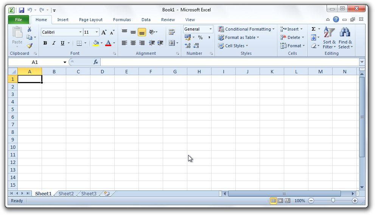The image size is (375, 215).
Task: Switch to the Insert ribbon tab
Action: (63, 20)
